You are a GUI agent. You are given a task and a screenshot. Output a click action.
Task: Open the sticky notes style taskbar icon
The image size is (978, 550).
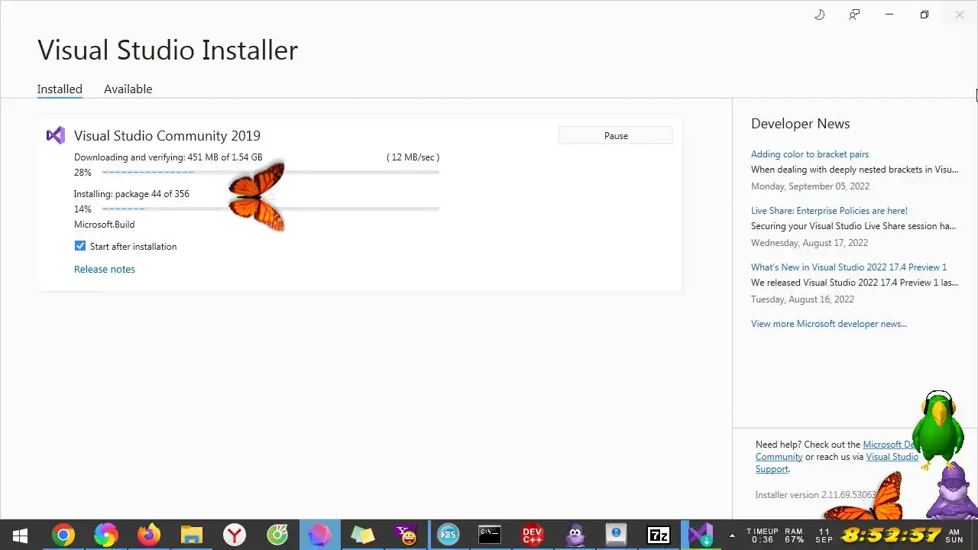(x=362, y=535)
